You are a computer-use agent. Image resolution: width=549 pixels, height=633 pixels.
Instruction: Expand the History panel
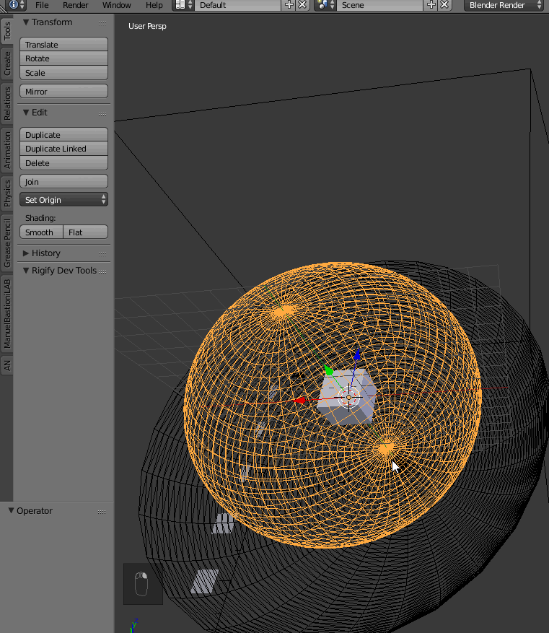pos(26,253)
